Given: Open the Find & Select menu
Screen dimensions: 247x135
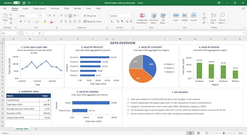Looking at the screenshot, I should coord(222,18).
